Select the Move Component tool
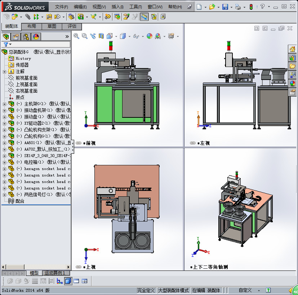This screenshot has height=295, width=298. [57, 17]
